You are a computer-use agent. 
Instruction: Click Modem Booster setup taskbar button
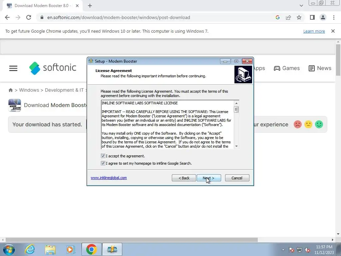pyautogui.click(x=112, y=249)
